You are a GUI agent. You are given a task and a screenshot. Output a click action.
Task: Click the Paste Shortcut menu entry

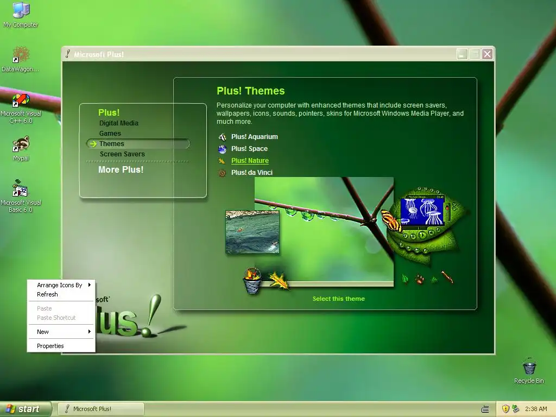(61, 318)
